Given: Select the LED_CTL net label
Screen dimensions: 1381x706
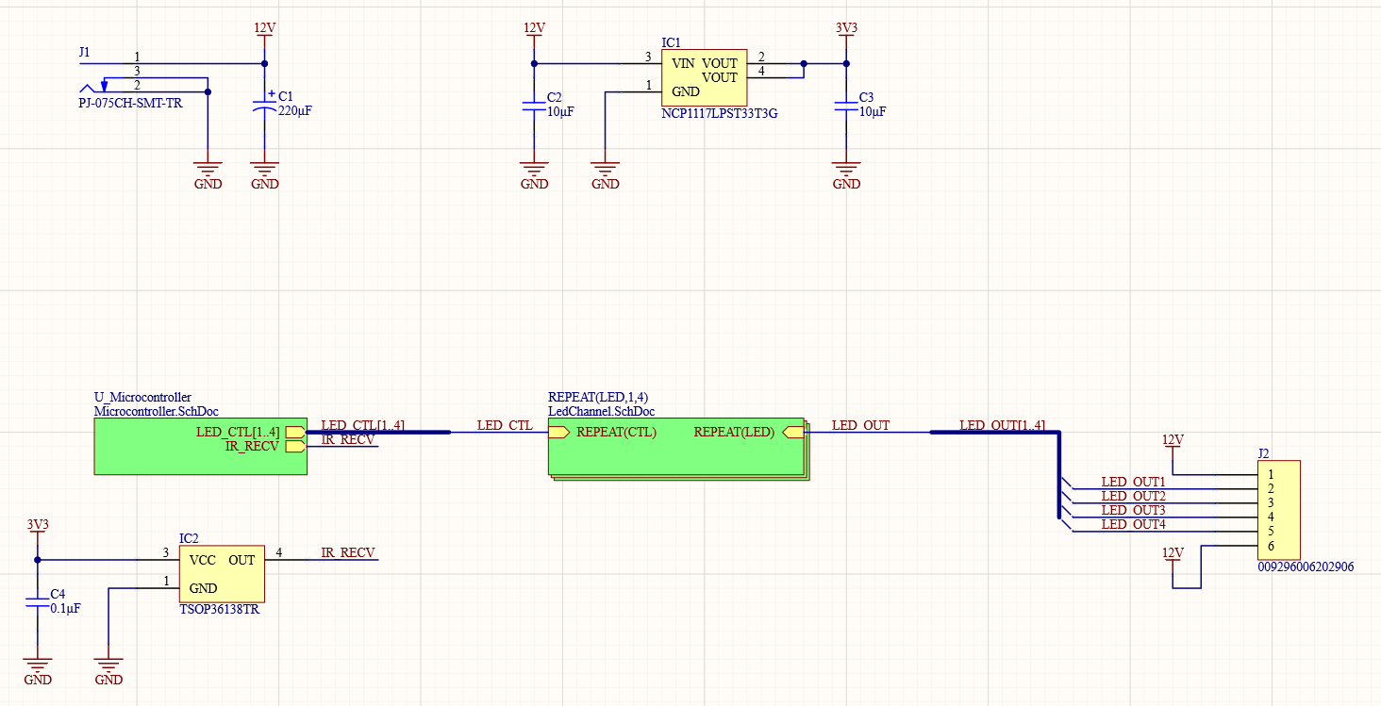Looking at the screenshot, I should tap(505, 425).
